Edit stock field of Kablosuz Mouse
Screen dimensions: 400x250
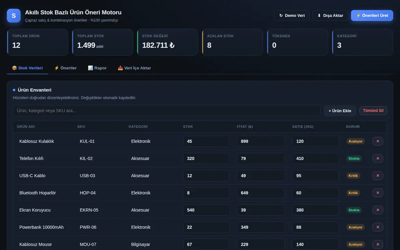(206, 244)
